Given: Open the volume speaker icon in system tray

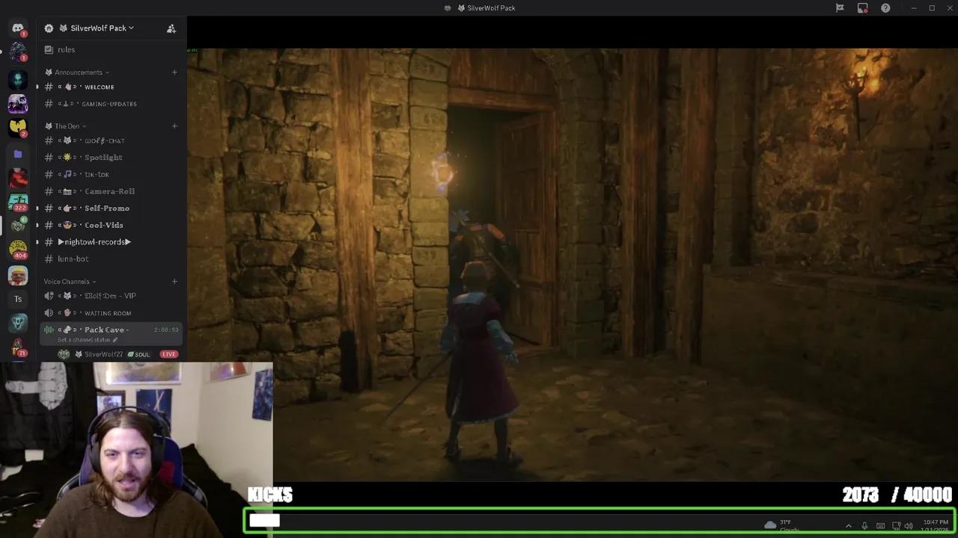Looking at the screenshot, I should 909,526.
